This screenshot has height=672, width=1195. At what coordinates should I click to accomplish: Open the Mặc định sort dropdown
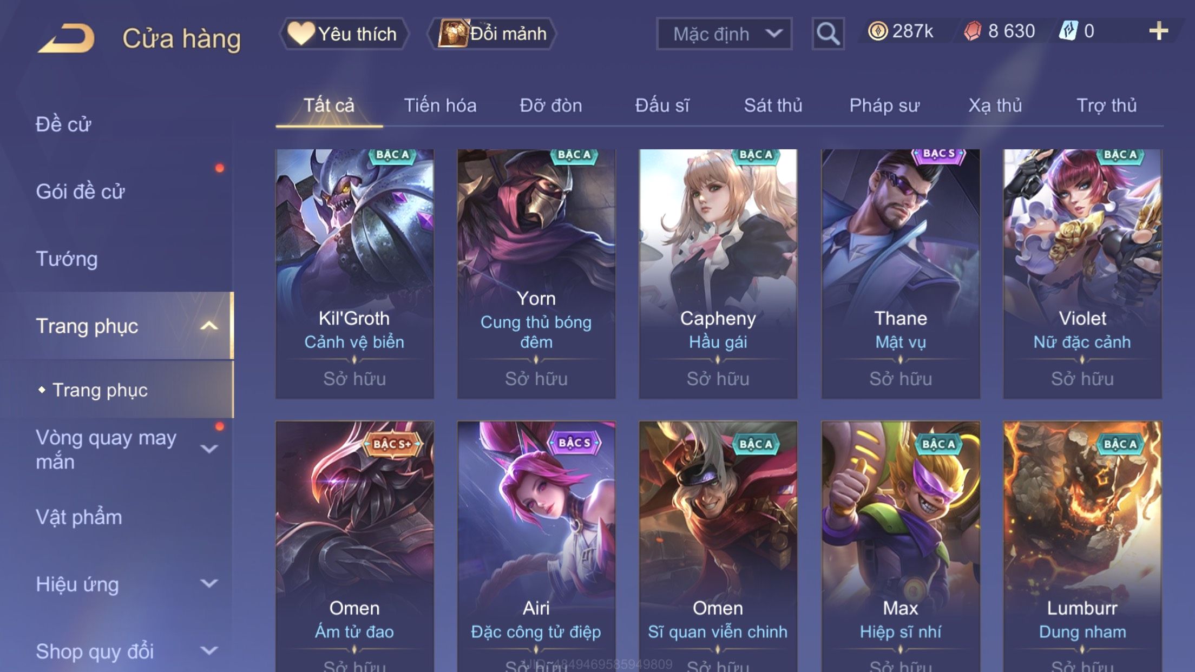[724, 34]
